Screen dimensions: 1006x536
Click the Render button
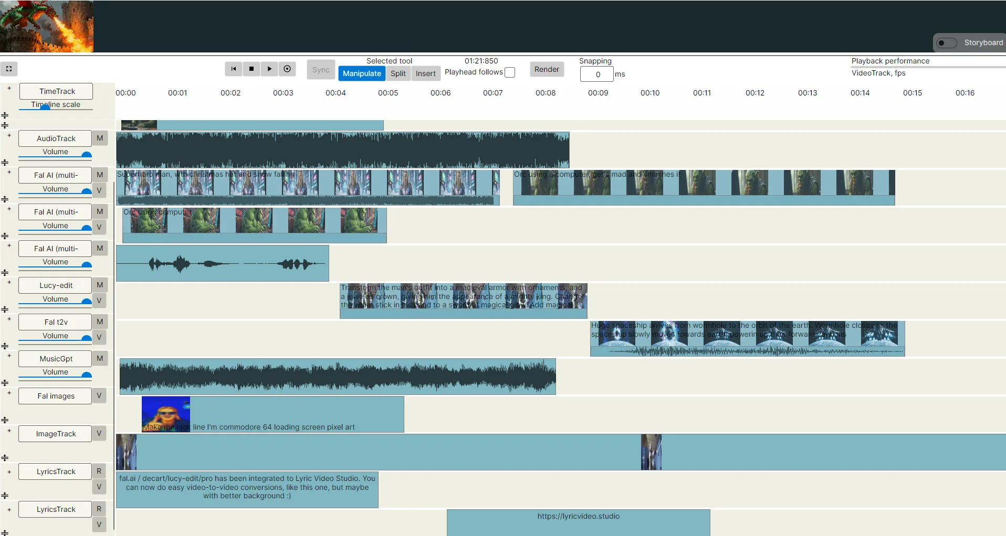[x=547, y=69]
